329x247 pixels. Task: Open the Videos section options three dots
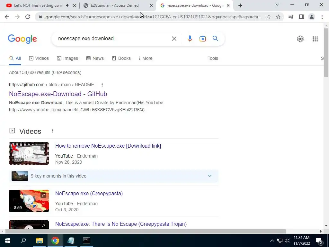point(53,131)
